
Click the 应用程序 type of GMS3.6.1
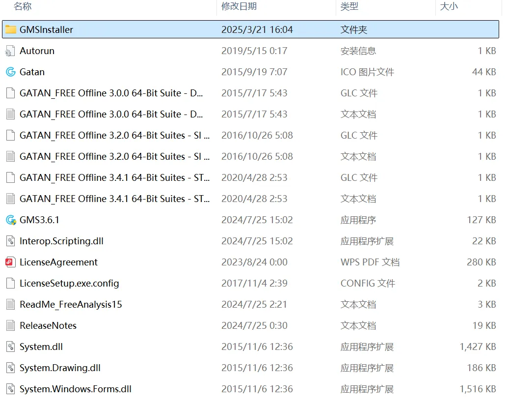click(x=358, y=220)
